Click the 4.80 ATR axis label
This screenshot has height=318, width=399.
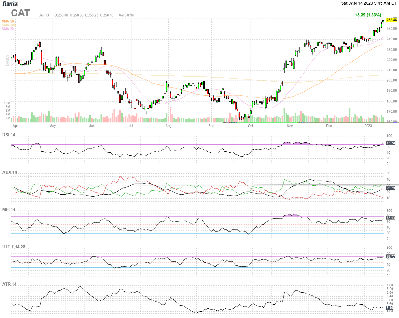pyautogui.click(x=390, y=311)
